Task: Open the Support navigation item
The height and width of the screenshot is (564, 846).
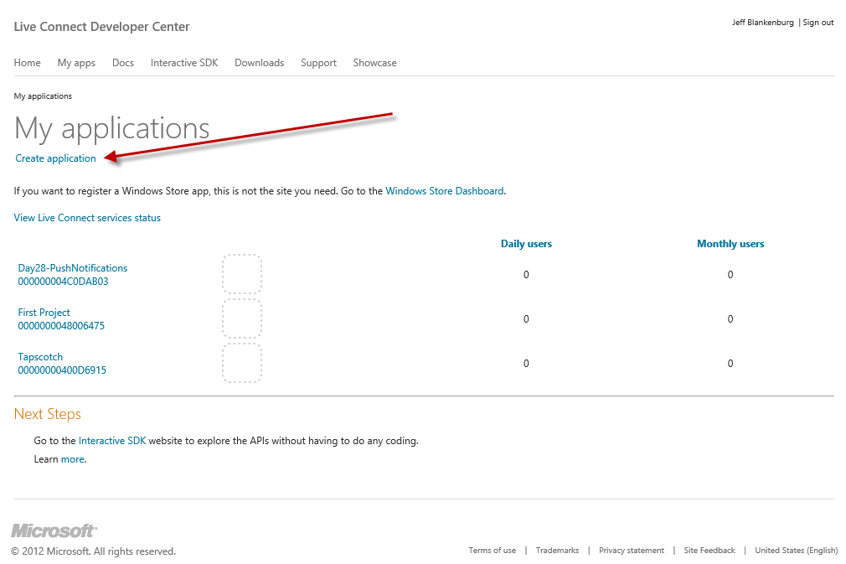Action: point(318,63)
